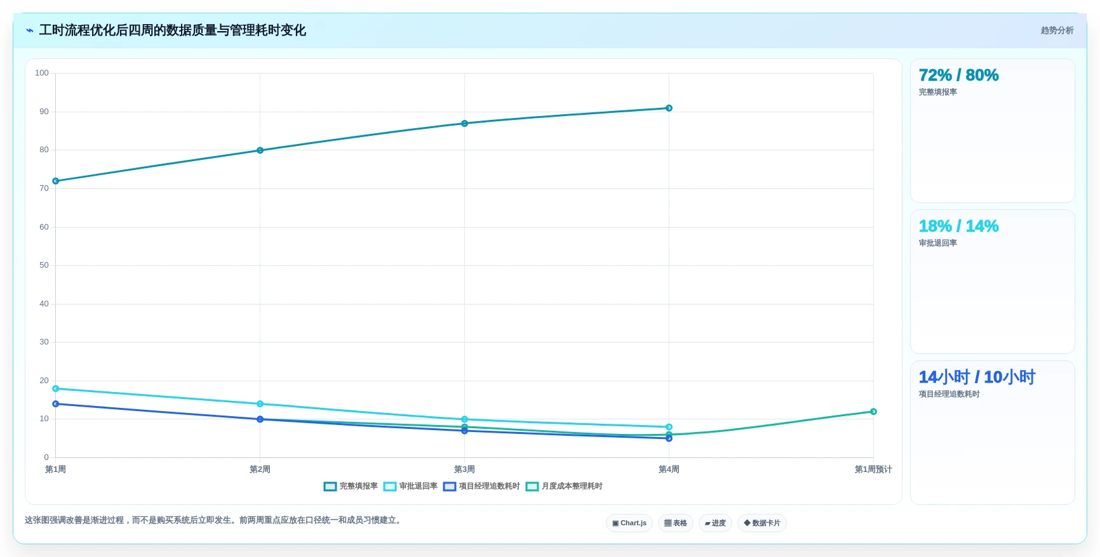The width and height of the screenshot is (1100, 557).
Task: Click the 第4周 x-axis label
Action: [x=669, y=469]
